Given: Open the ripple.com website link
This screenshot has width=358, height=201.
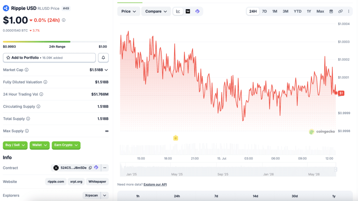Looking at the screenshot, I should pos(56,181).
